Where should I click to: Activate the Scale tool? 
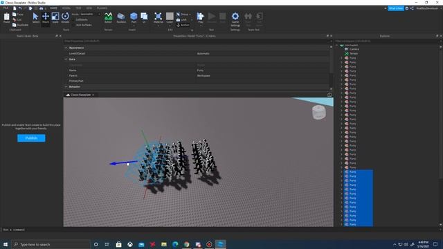tap(55, 18)
